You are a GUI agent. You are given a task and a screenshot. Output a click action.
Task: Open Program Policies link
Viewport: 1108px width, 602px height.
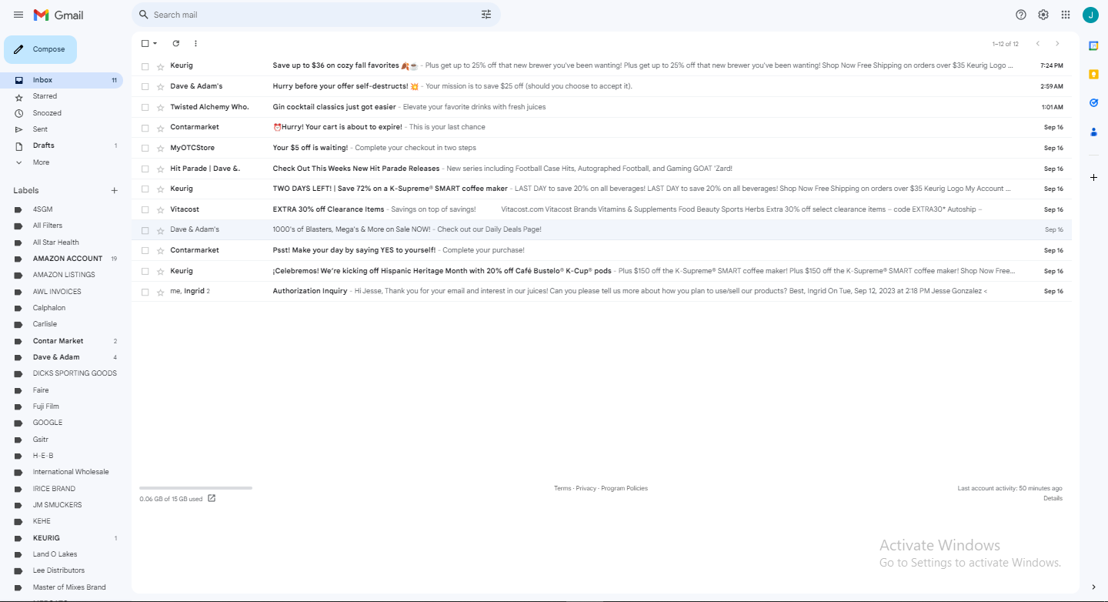(x=625, y=489)
